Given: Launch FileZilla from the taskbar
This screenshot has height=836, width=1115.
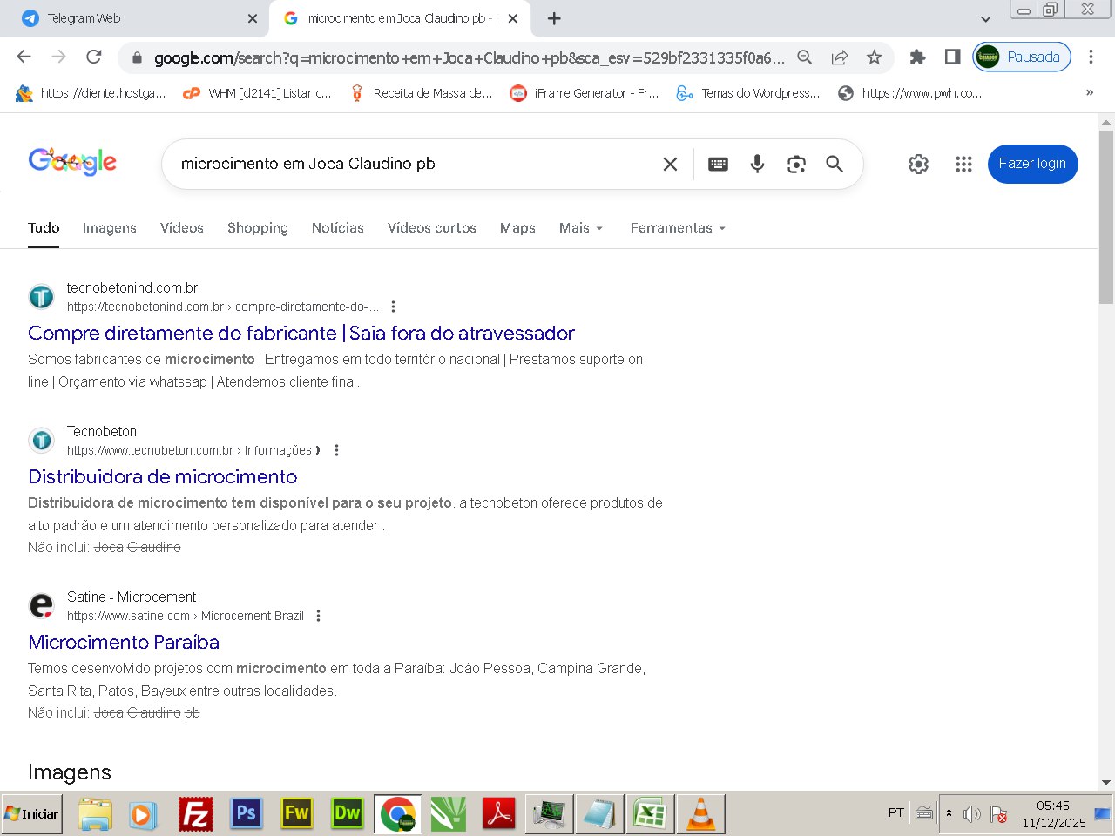Looking at the screenshot, I should (196, 814).
